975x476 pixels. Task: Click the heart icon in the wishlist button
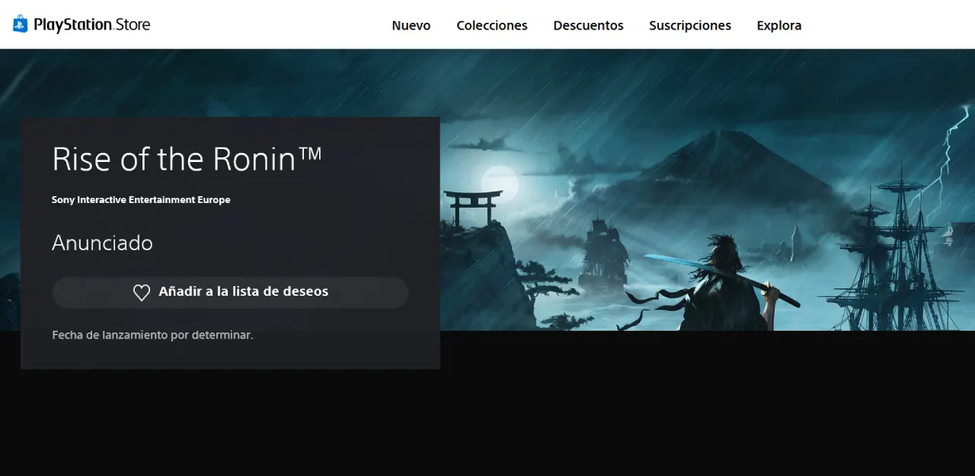(142, 293)
